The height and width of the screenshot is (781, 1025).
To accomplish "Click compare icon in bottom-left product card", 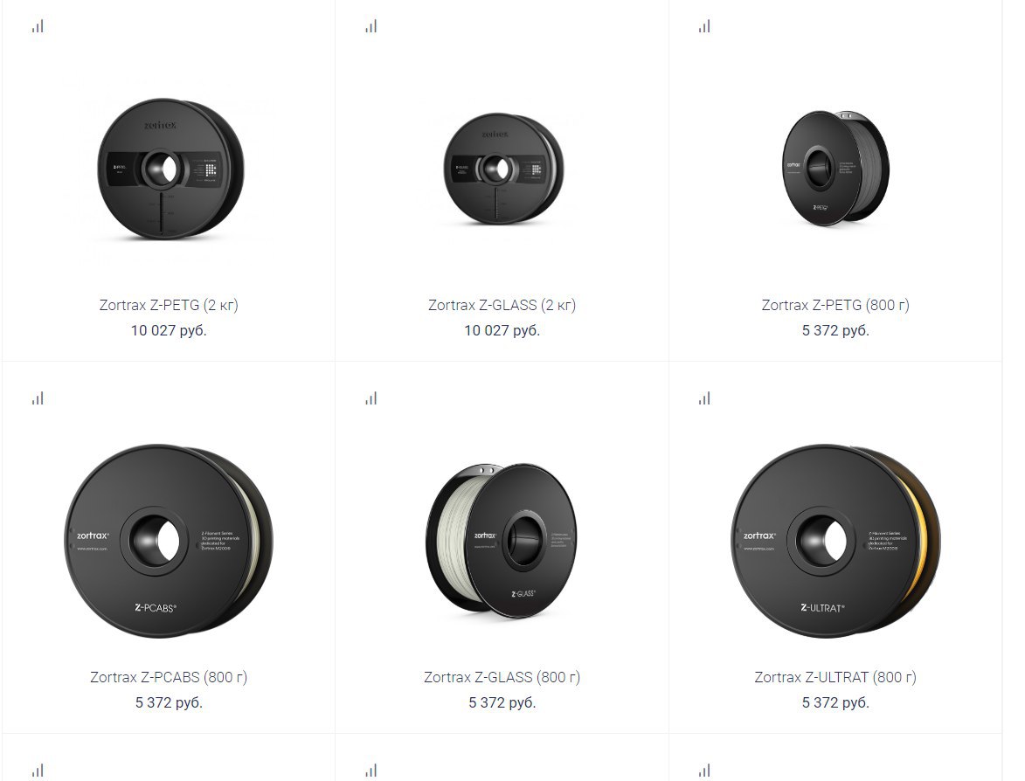I will point(38,771).
